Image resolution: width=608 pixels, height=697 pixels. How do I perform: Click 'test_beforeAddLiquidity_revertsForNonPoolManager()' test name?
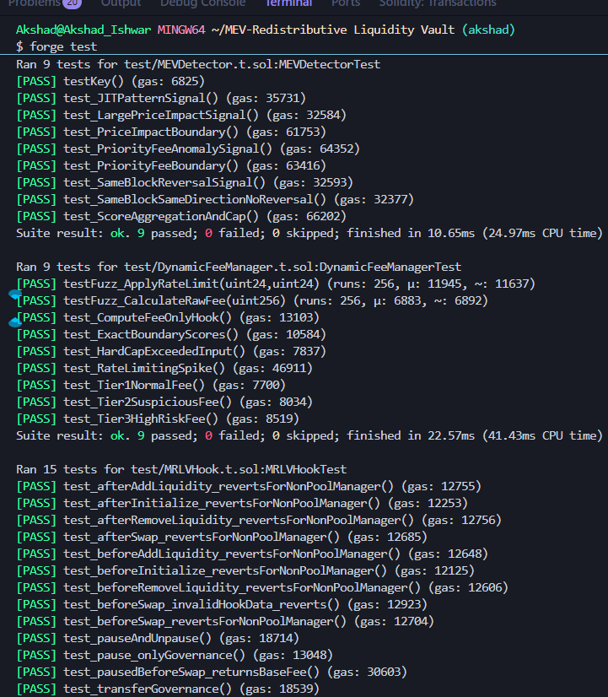click(232, 554)
